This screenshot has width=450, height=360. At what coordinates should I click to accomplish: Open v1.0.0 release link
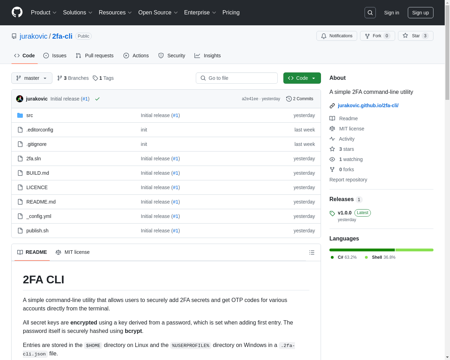[x=345, y=213]
